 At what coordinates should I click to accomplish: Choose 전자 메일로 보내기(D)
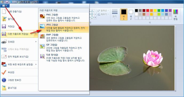tap(19, 57)
